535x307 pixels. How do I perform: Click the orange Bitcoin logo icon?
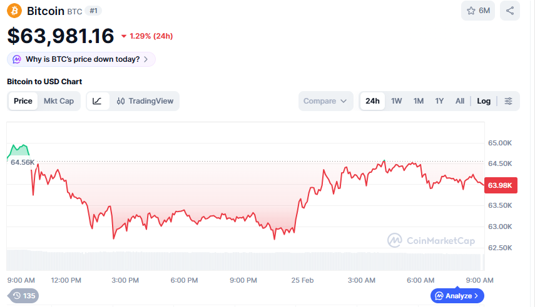[14, 11]
